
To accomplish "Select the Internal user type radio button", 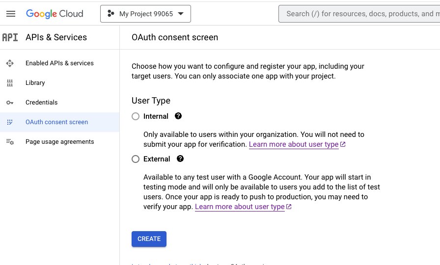I will (136, 116).
